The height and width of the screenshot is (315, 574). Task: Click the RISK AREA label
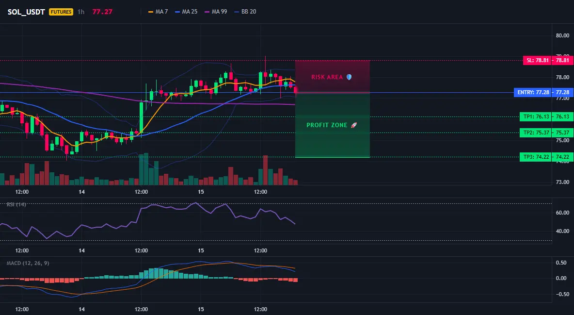(327, 77)
